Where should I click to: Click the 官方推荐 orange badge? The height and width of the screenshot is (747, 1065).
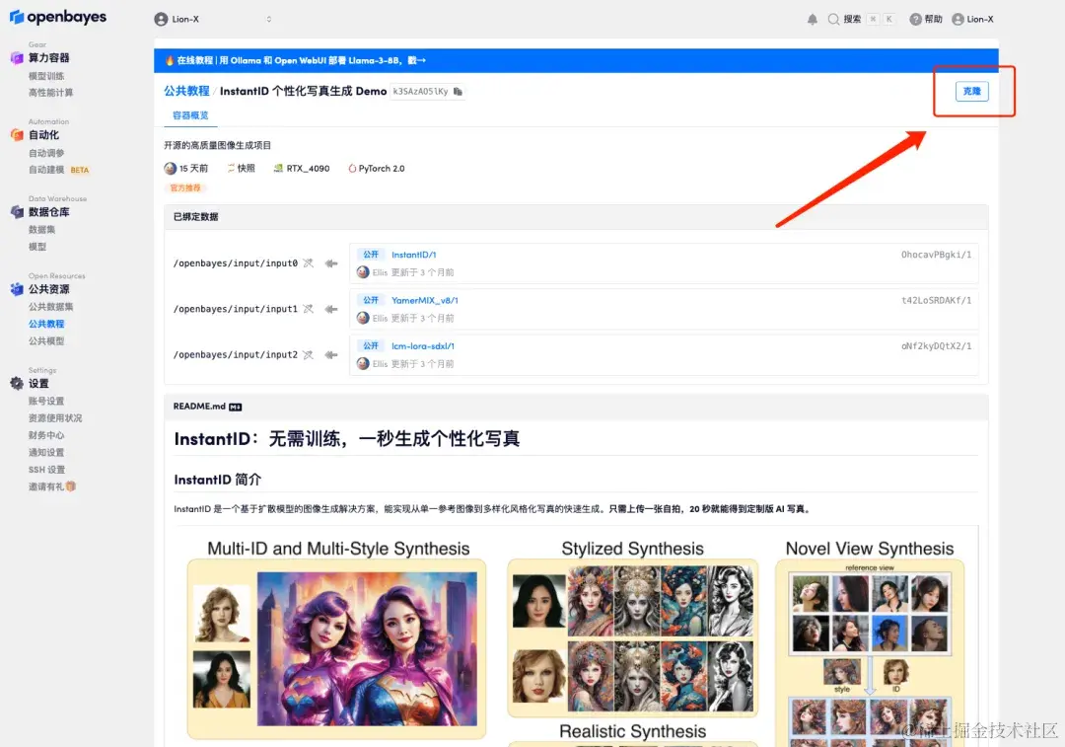[x=184, y=187]
